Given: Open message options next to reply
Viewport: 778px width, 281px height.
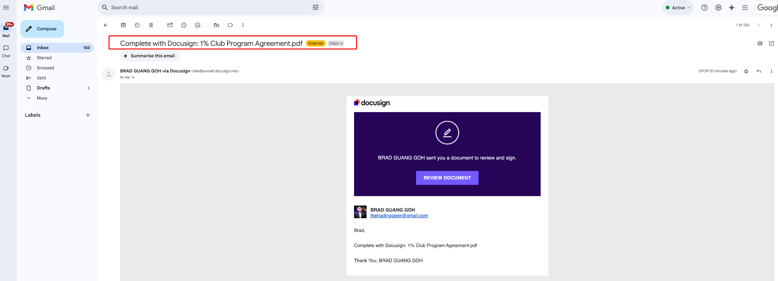Looking at the screenshot, I should [x=771, y=71].
